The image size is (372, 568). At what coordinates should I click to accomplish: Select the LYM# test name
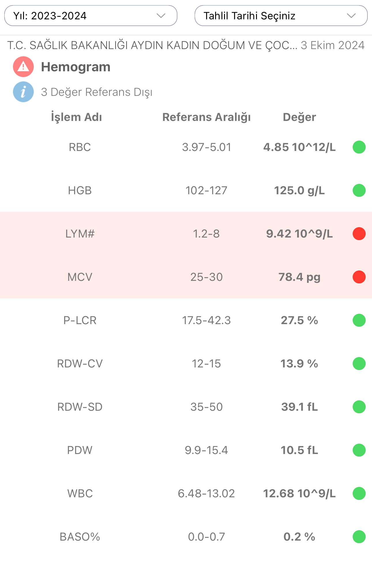pyautogui.click(x=80, y=234)
